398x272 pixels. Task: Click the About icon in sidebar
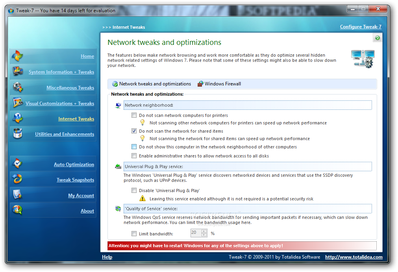coord(17,210)
